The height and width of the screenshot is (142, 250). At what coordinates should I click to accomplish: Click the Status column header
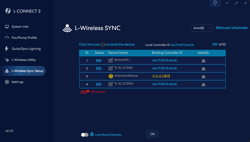(x=99, y=53)
